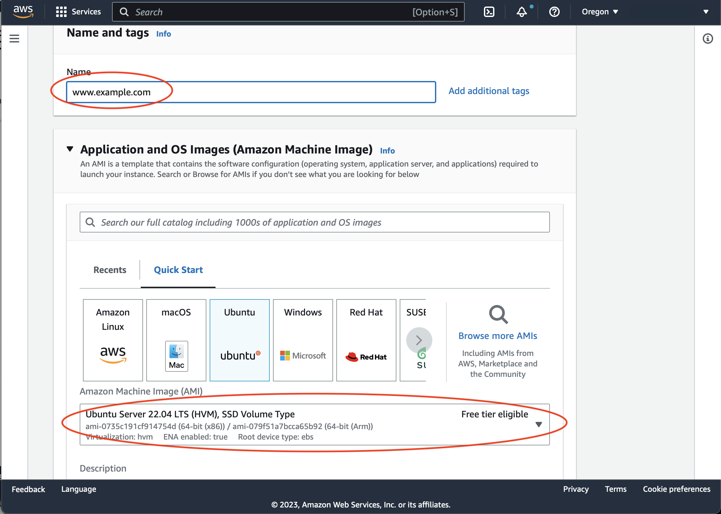Select the Ubuntu AMI tile
This screenshot has height=514, width=721.
click(x=240, y=340)
